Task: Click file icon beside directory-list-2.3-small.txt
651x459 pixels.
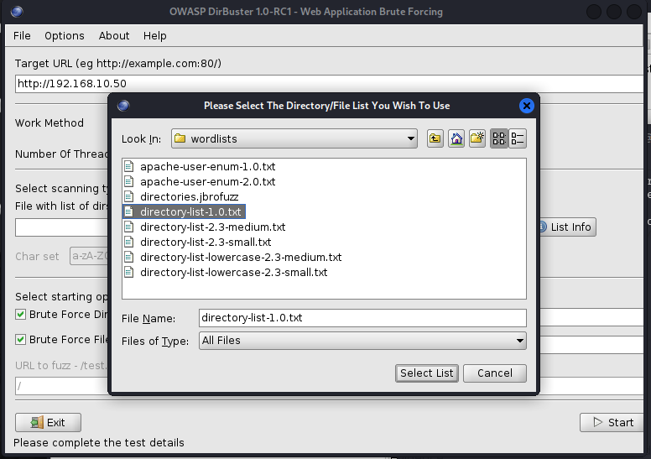Action: 129,243
